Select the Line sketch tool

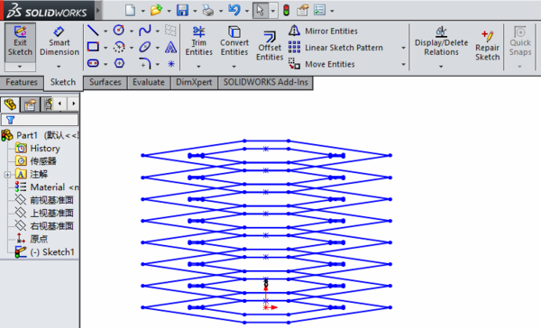click(x=93, y=31)
